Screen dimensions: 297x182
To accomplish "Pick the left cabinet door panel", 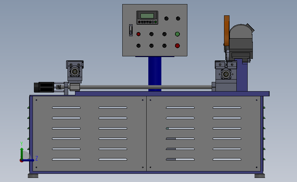I will [89, 134].
